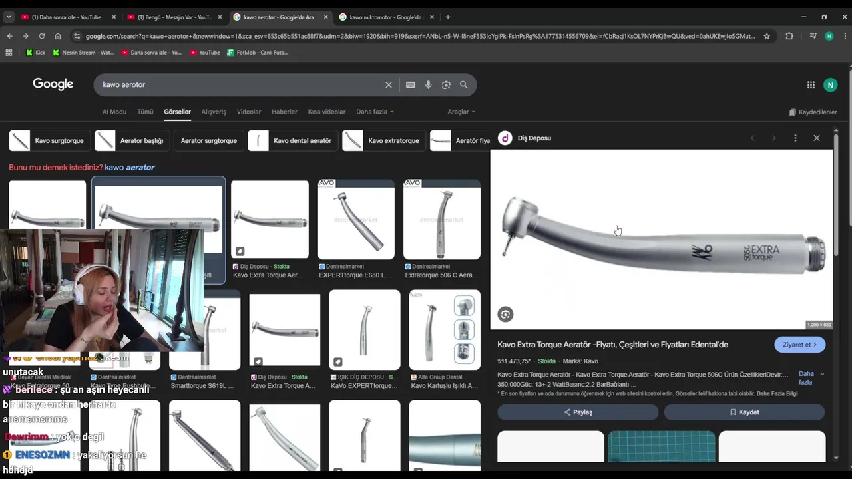Viewport: 852px width, 479px height.
Task: Click the large Kavo Extra Torque preview image
Action: coord(662,239)
